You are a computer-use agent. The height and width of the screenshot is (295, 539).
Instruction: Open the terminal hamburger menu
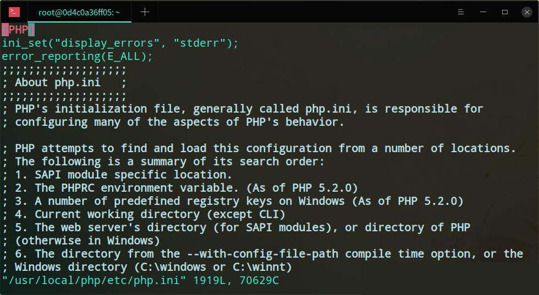(461, 12)
